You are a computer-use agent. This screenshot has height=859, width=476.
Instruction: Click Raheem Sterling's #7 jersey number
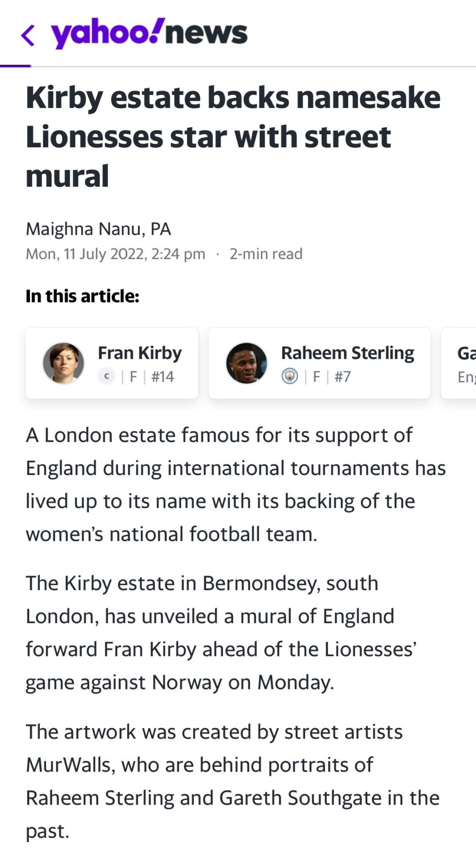tap(342, 377)
